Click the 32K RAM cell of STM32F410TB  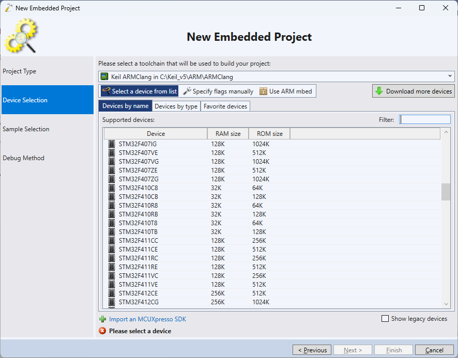click(216, 231)
